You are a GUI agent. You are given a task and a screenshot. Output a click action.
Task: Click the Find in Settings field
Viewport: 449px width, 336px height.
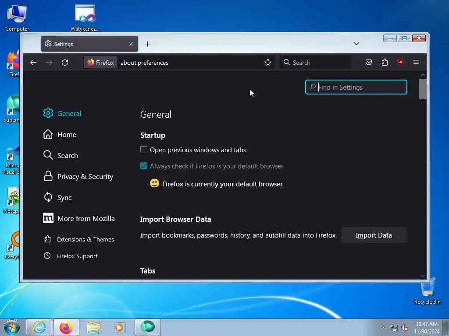click(356, 87)
